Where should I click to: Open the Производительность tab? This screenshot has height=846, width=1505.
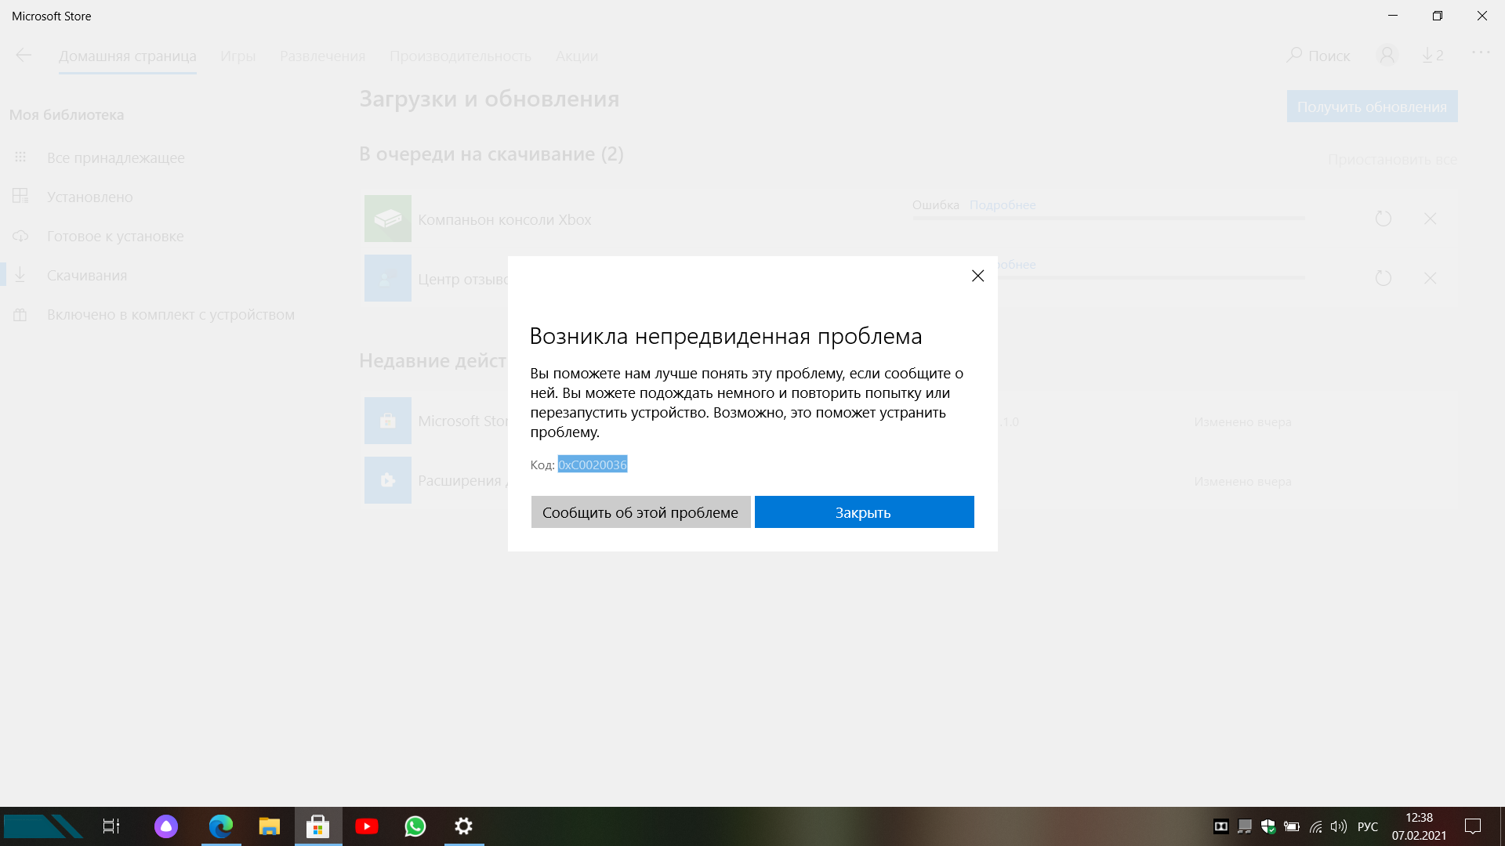[x=460, y=56]
